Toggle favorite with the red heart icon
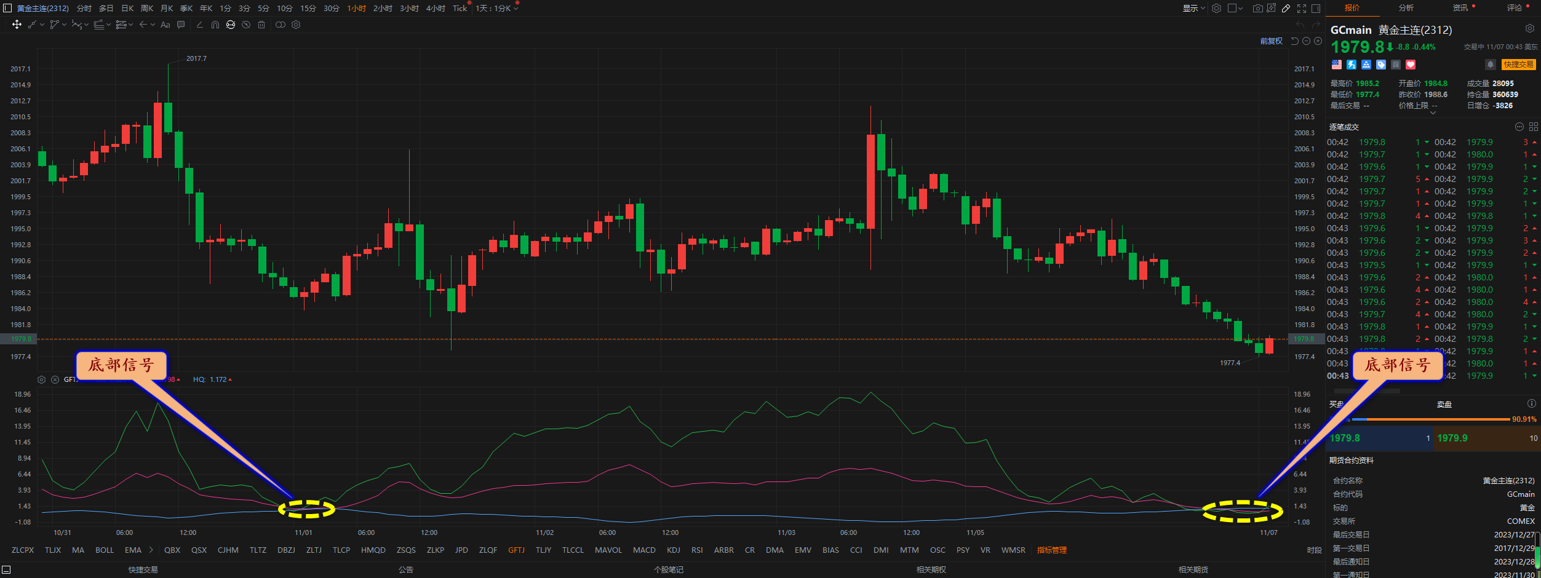This screenshot has width=1541, height=578. click(x=1411, y=65)
